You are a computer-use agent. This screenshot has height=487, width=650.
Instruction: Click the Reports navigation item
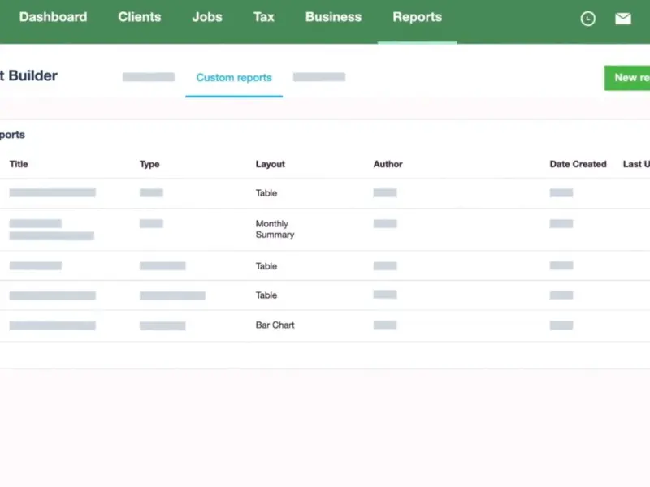[x=417, y=17]
